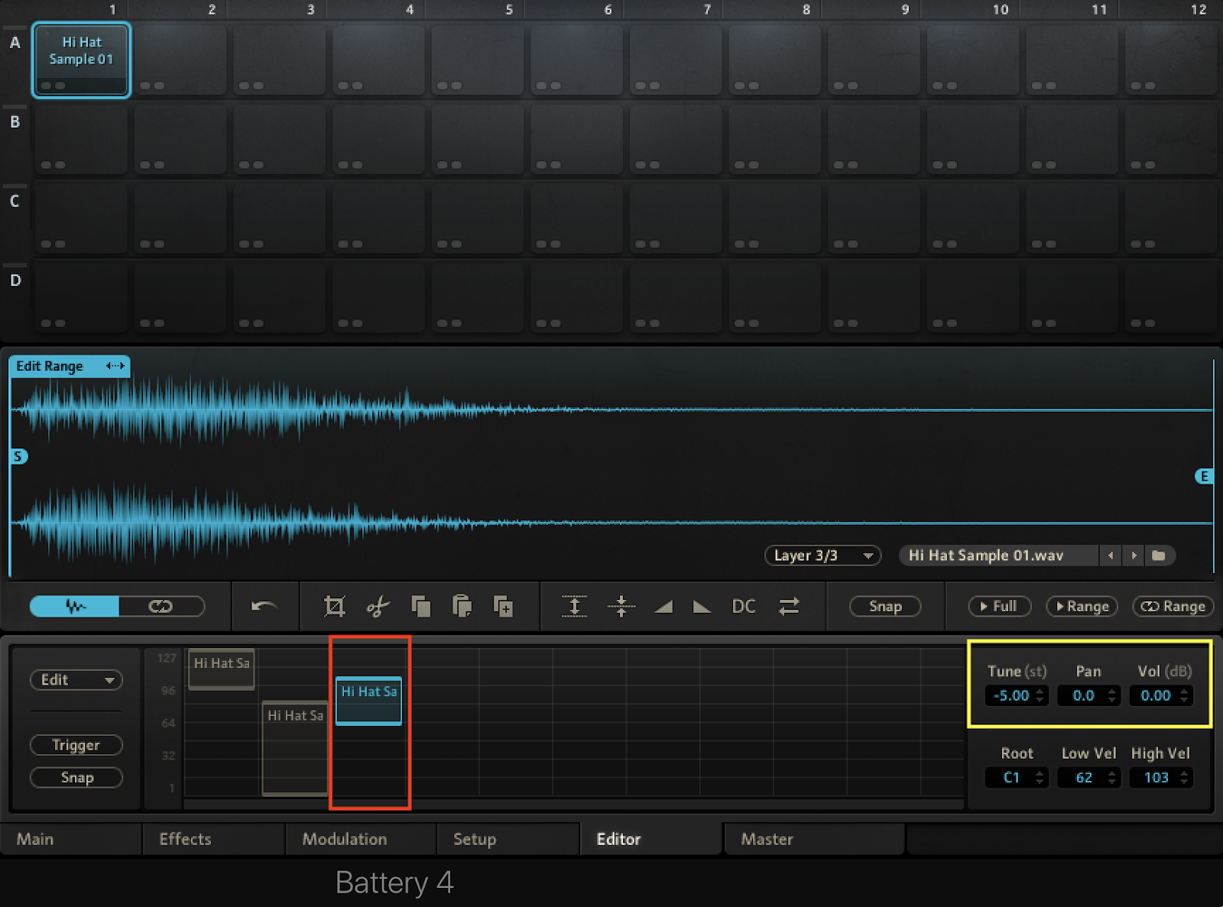Play the selected Range
The height and width of the screenshot is (907, 1223).
coord(1082,606)
